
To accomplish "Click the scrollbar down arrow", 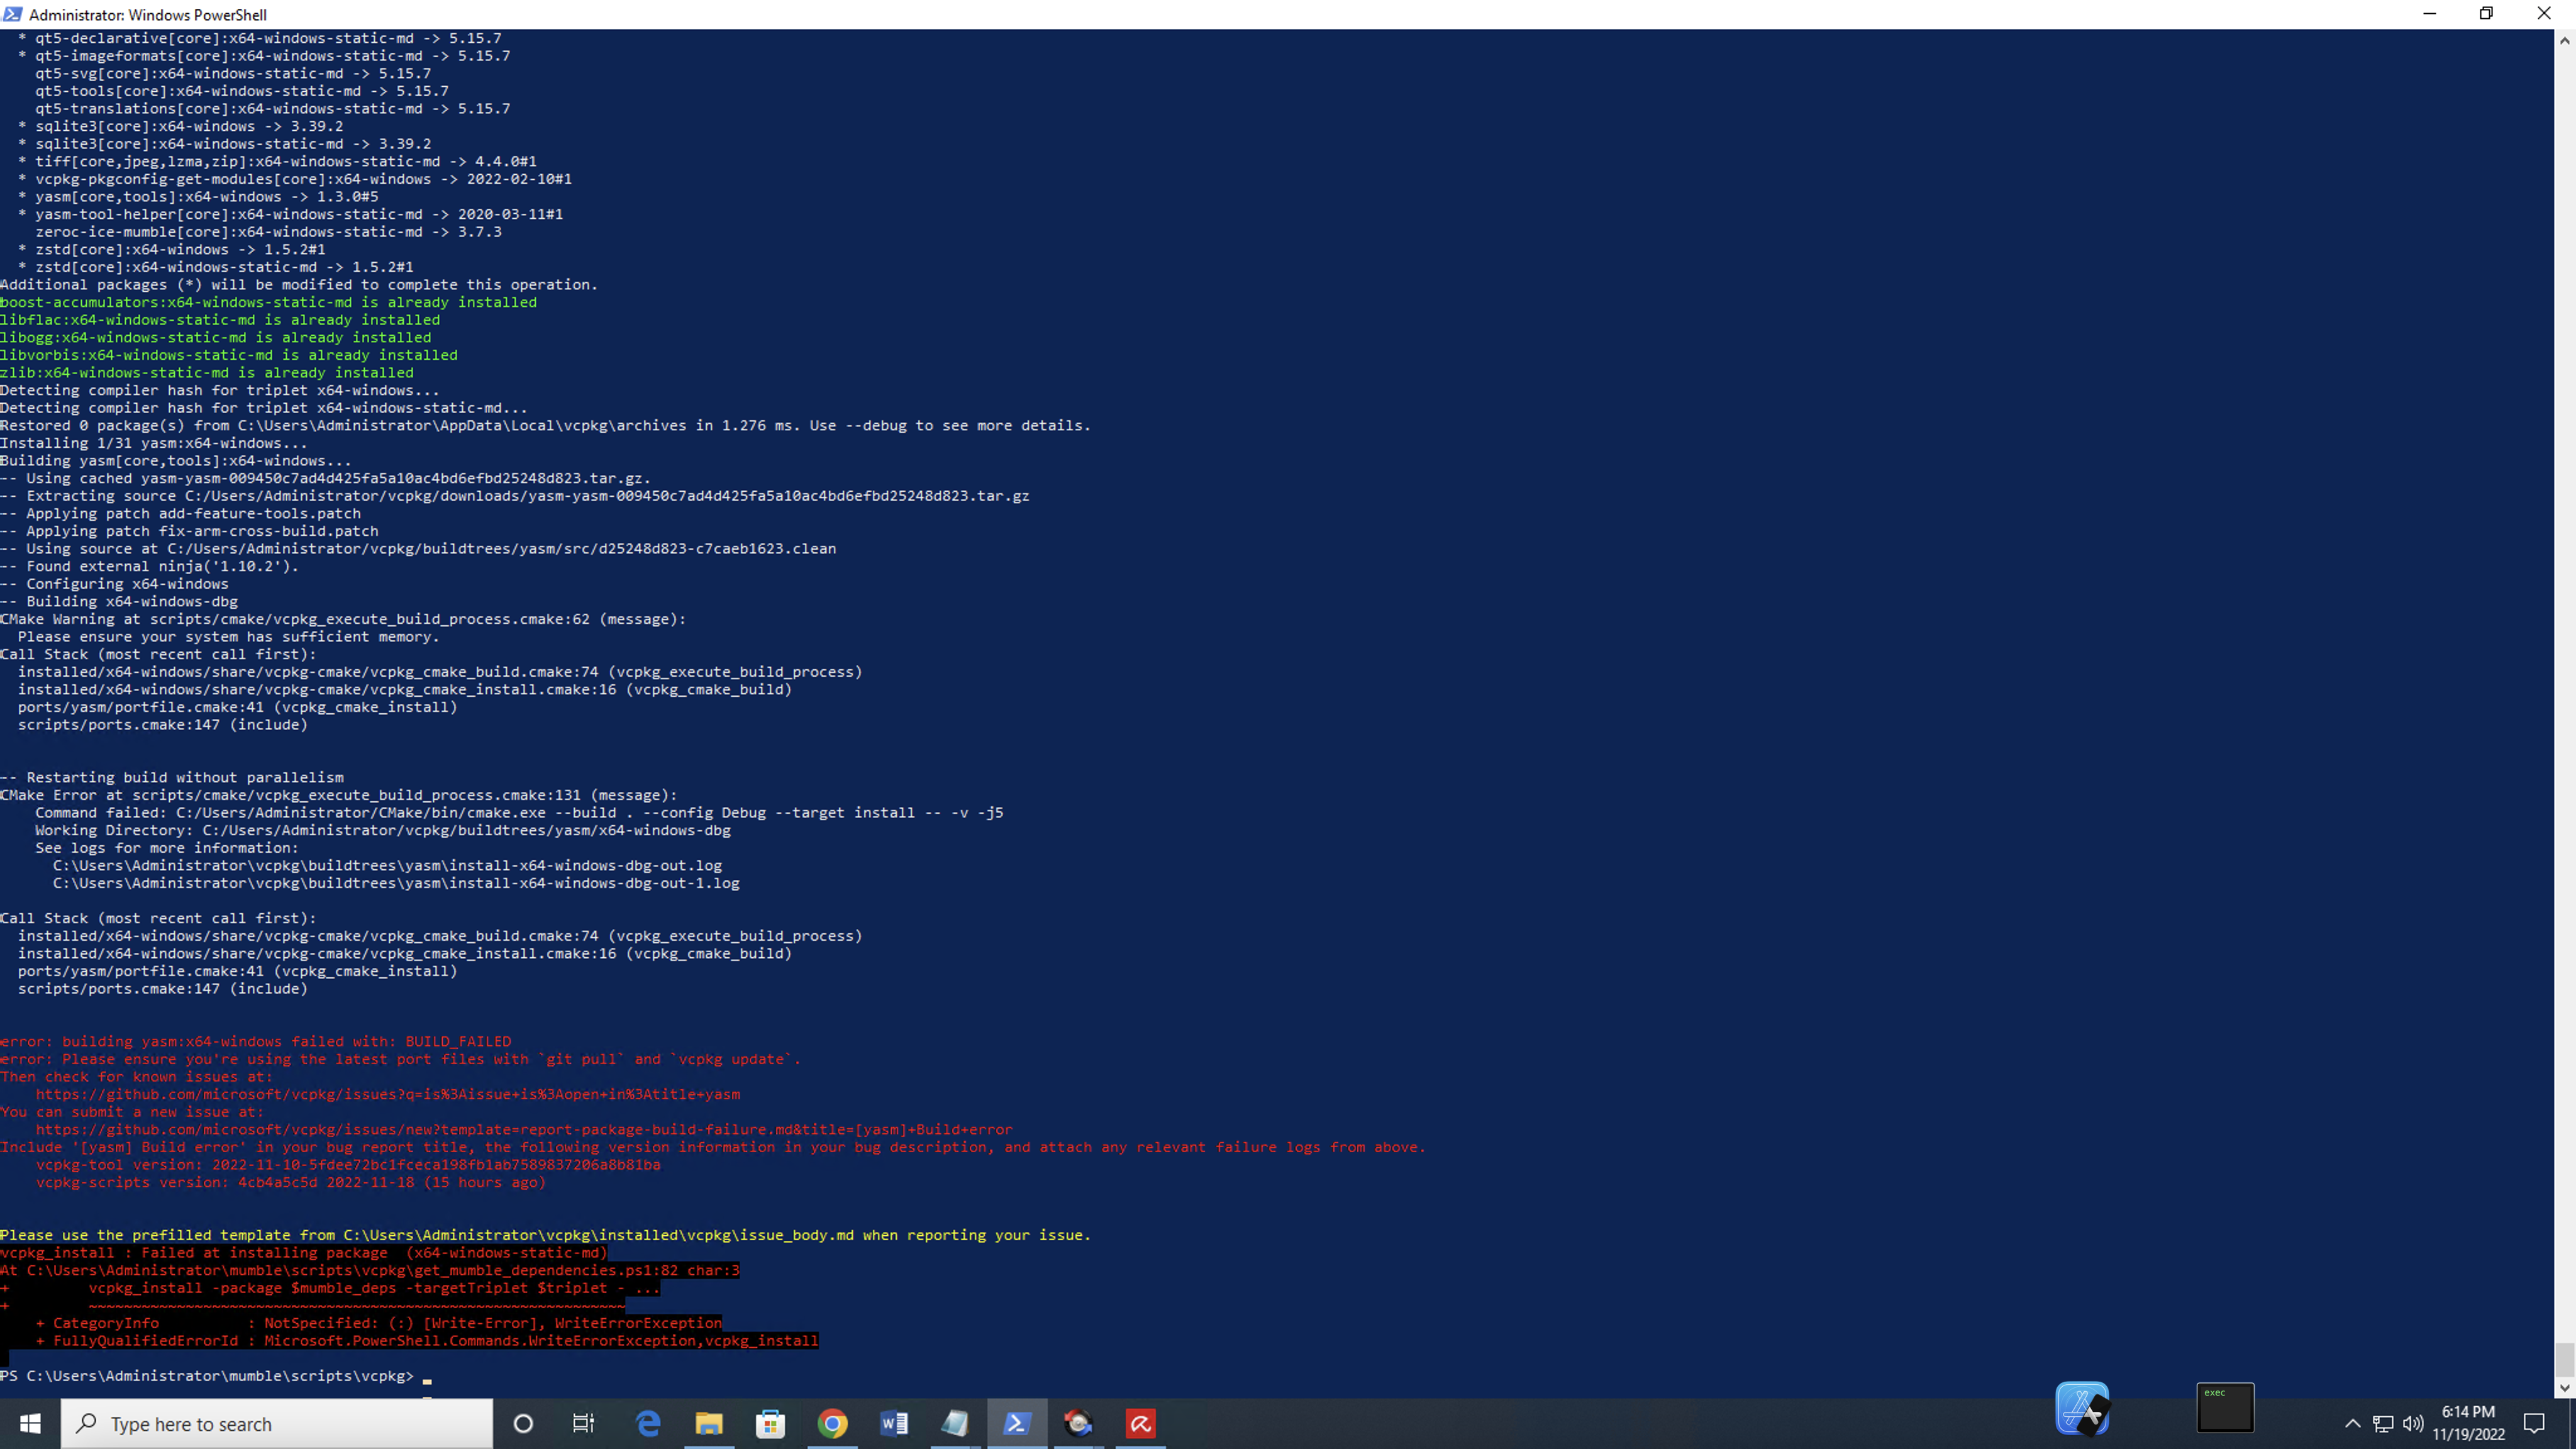I will point(2564,1388).
